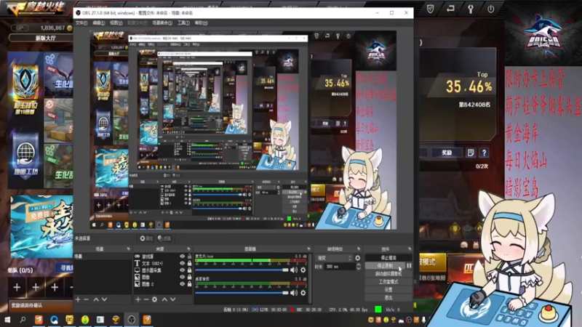Remove selected source with minus icon

(x=146, y=299)
